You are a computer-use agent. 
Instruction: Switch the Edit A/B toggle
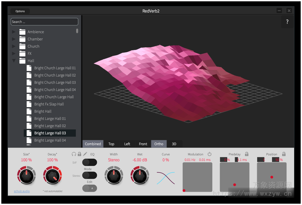point(90,188)
